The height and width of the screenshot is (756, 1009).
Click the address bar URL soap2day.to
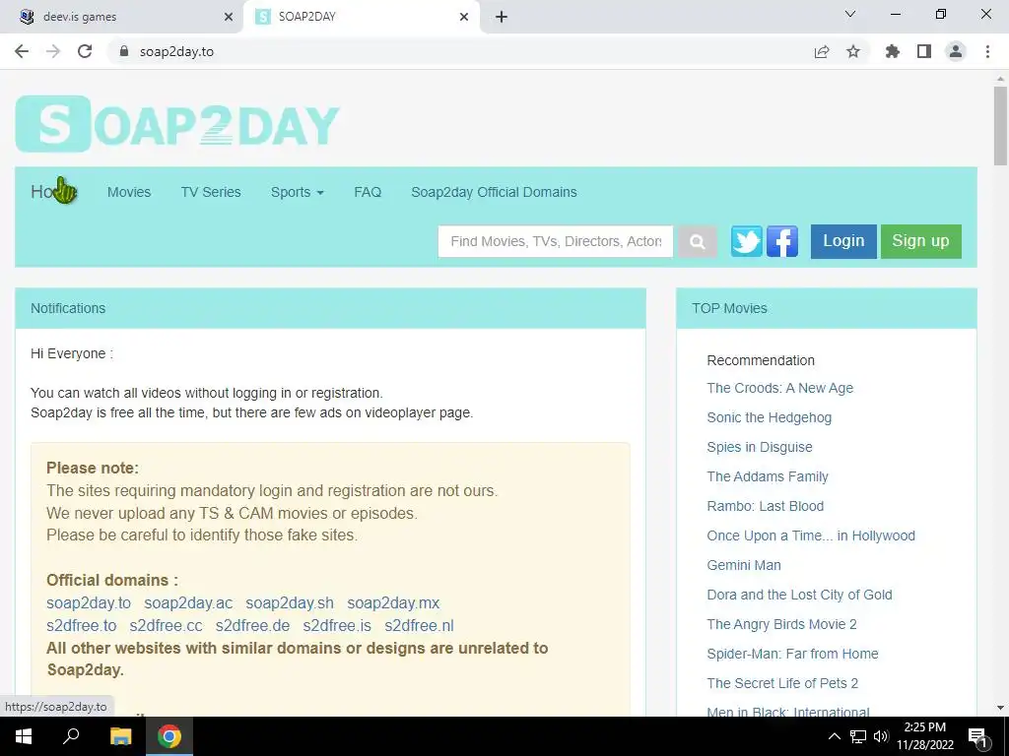click(177, 51)
